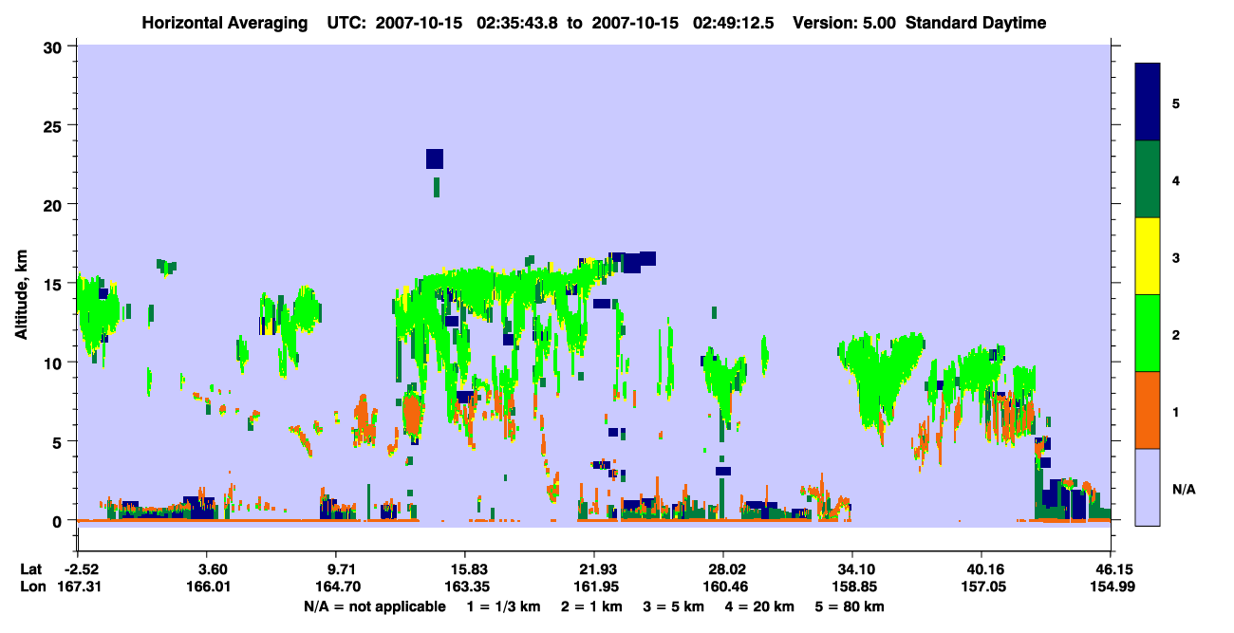Click 'Version: 5.00' in the title
This screenshot has height=633, width=1234.
845,23
